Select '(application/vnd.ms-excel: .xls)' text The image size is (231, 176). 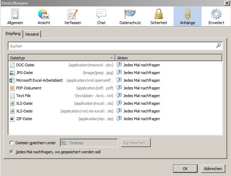87,111
